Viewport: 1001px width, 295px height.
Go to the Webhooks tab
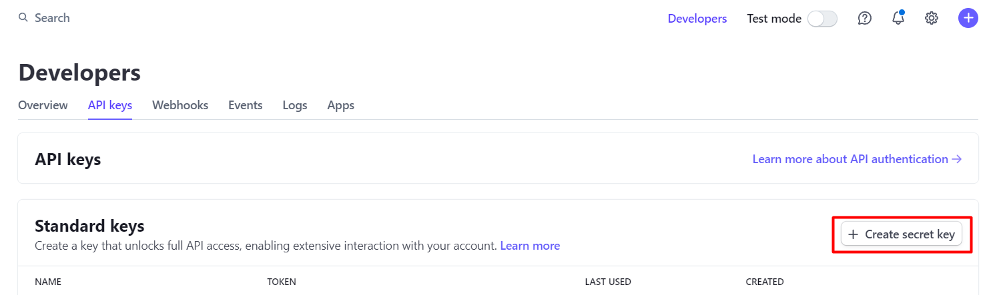[x=180, y=105]
